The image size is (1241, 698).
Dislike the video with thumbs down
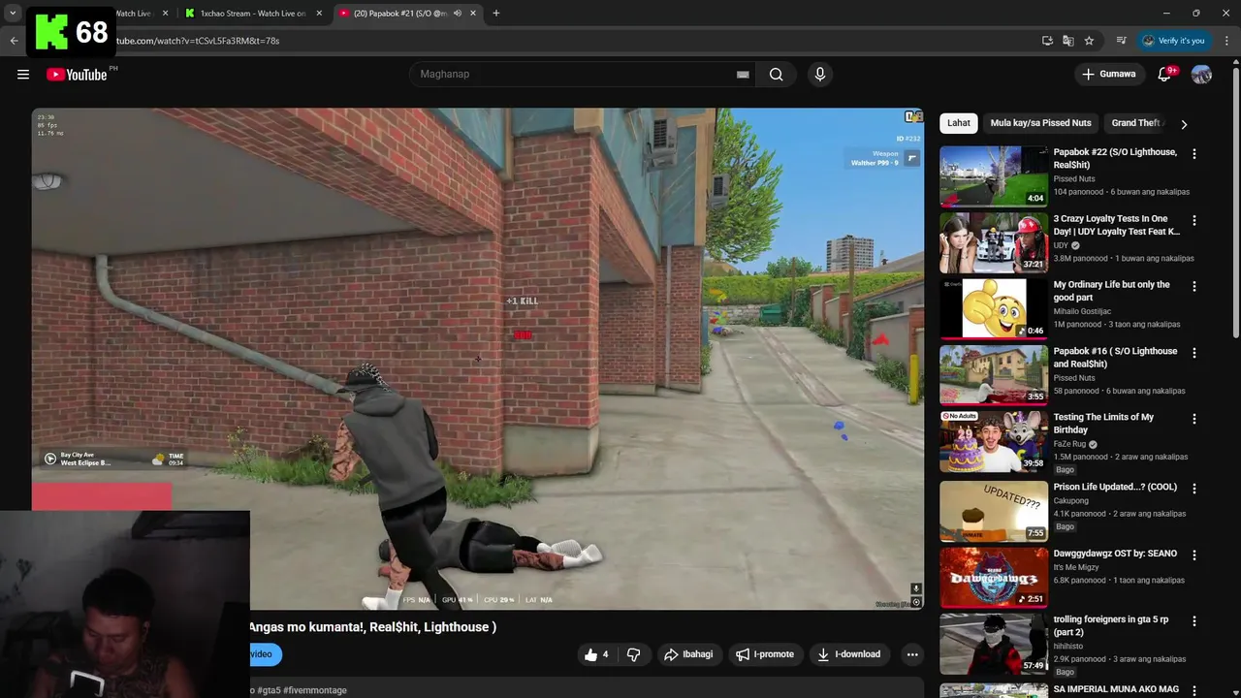[633, 654]
